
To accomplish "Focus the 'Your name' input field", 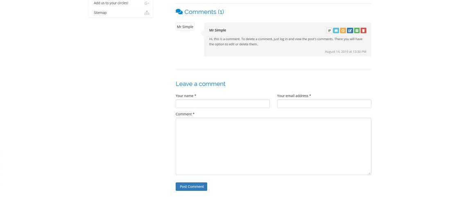I will point(222,104).
